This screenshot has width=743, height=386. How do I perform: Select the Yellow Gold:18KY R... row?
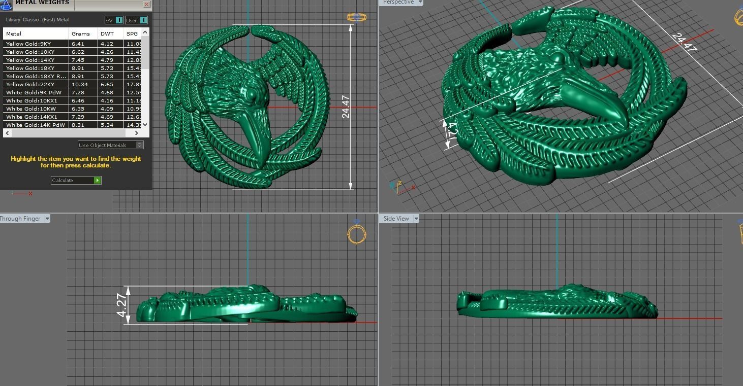click(x=72, y=76)
